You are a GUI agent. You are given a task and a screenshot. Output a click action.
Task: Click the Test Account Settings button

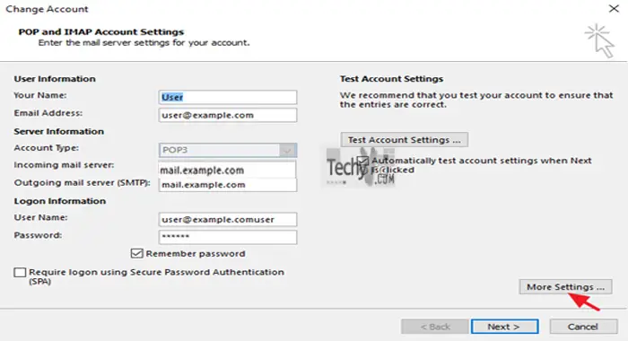pyautogui.click(x=404, y=140)
